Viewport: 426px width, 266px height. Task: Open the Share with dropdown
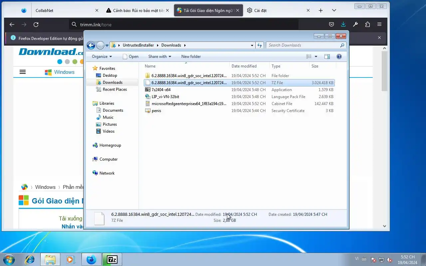pos(160,57)
